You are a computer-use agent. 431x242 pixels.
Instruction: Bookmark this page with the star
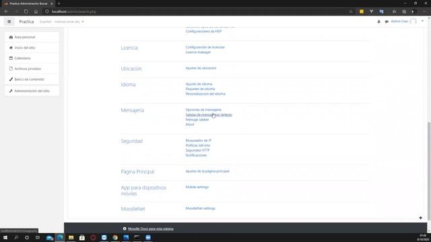[351, 11]
